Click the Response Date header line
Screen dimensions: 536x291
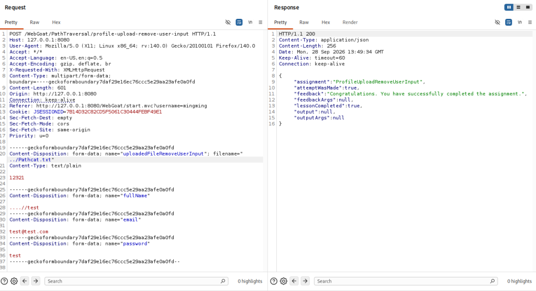tap(331, 52)
